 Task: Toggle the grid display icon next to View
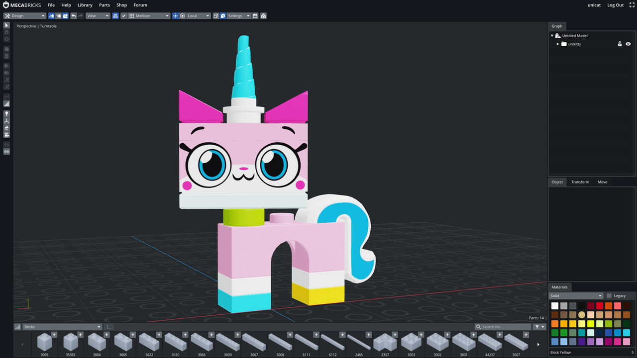pyautogui.click(x=114, y=15)
